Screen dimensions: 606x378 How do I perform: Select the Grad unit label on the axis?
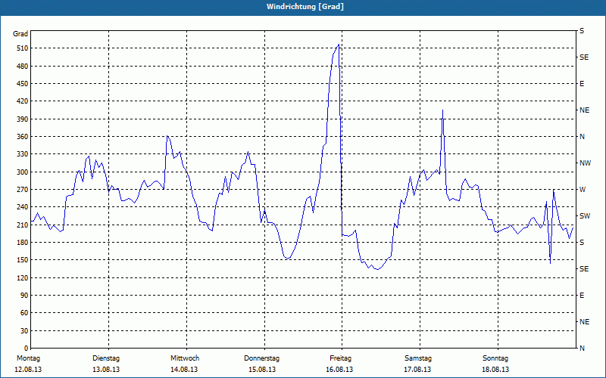point(20,34)
